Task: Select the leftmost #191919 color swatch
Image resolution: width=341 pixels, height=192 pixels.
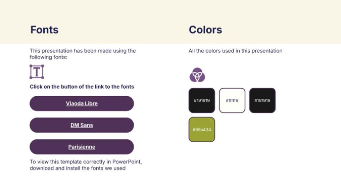Action: click(202, 100)
